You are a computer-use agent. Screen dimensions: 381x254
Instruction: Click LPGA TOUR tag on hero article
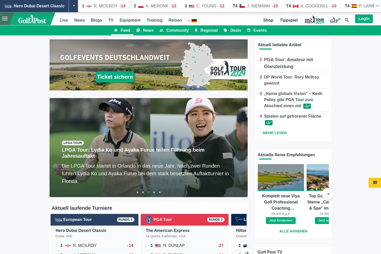tap(73, 143)
